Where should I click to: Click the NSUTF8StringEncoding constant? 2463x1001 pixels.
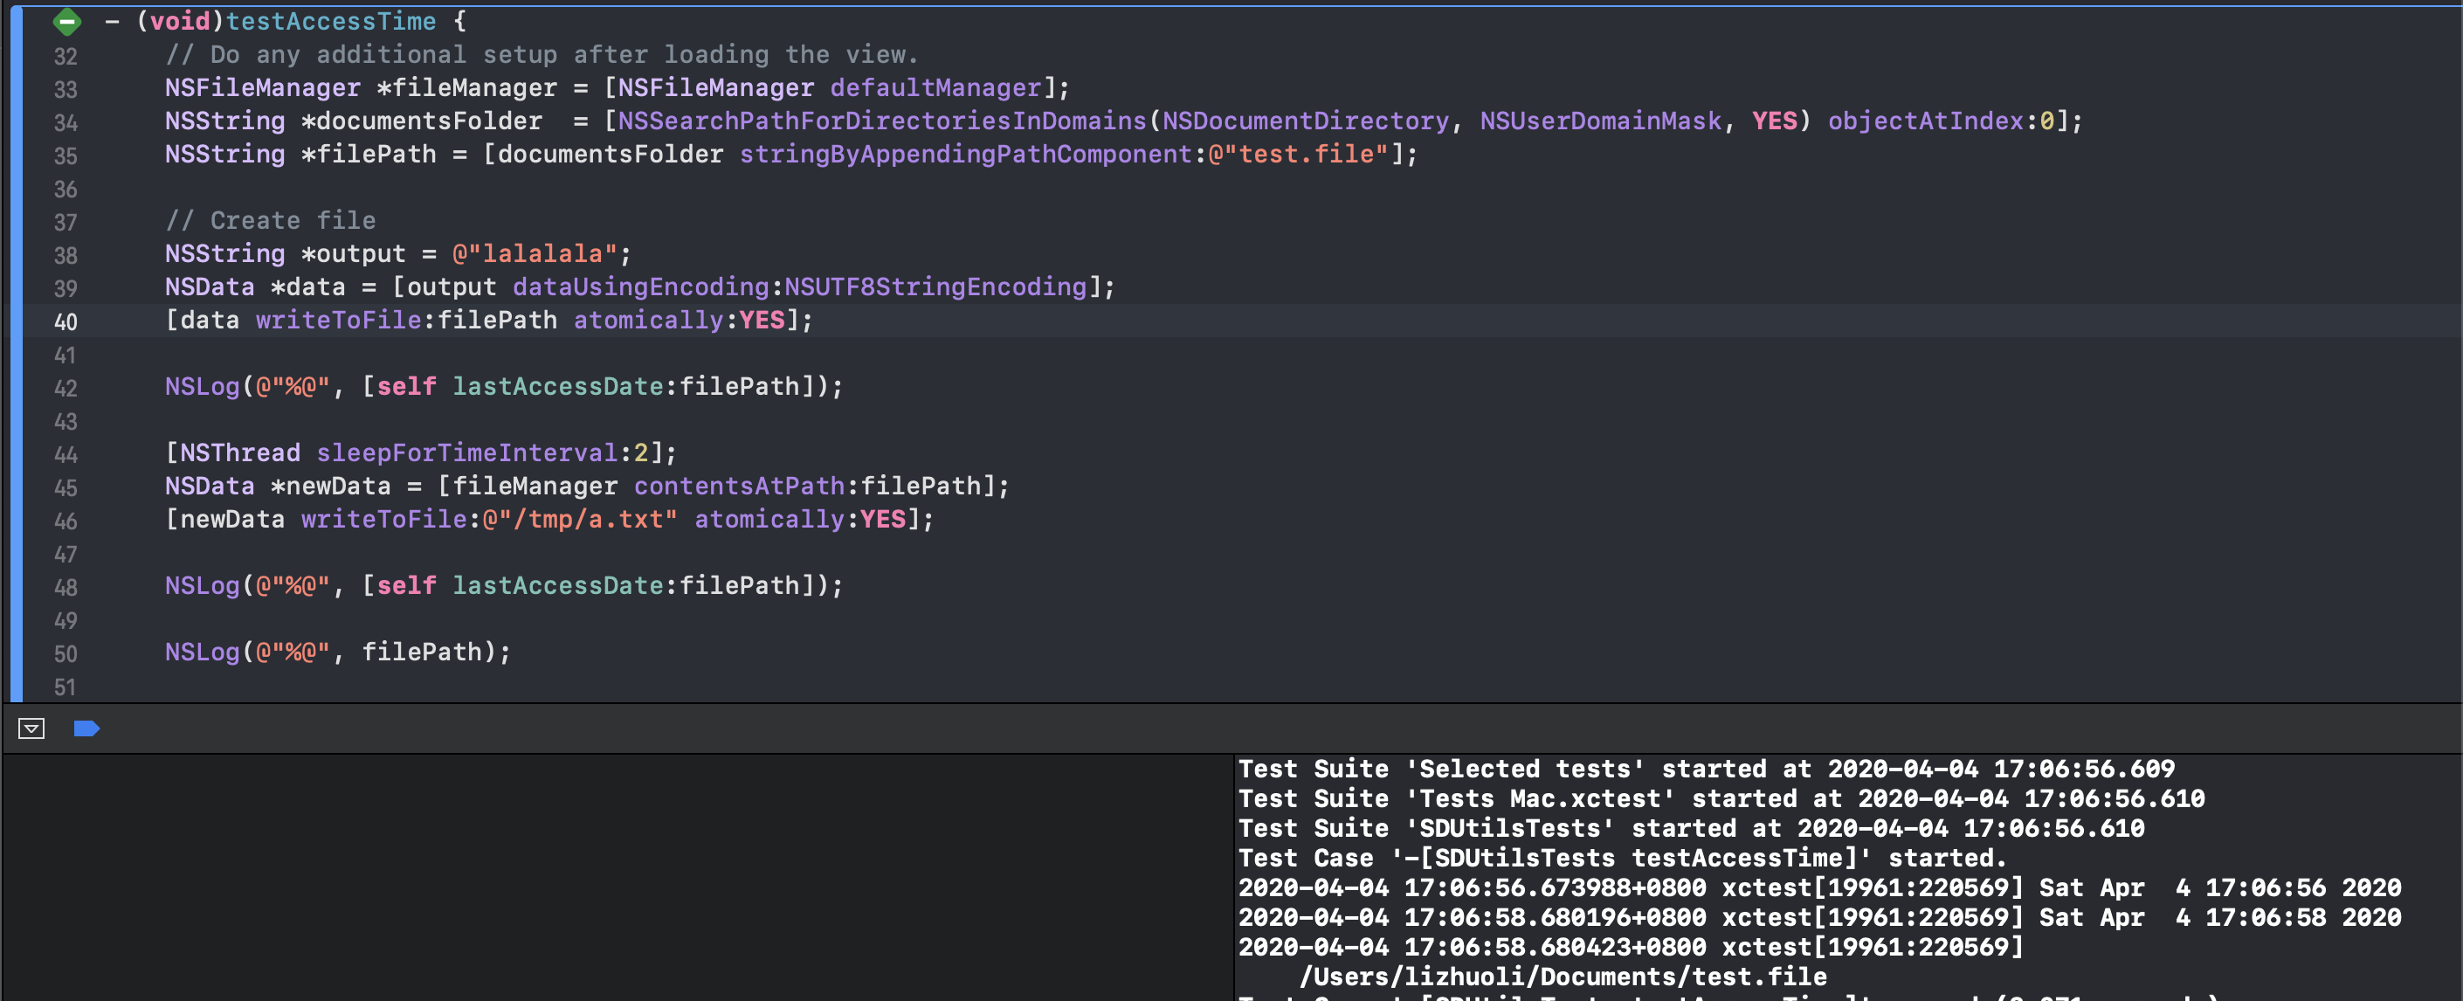point(935,286)
